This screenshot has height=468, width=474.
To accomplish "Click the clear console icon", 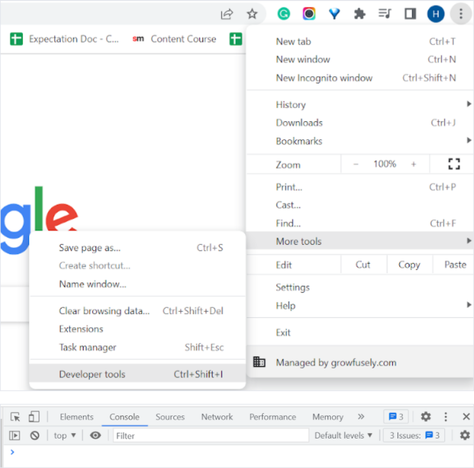I will [x=35, y=435].
